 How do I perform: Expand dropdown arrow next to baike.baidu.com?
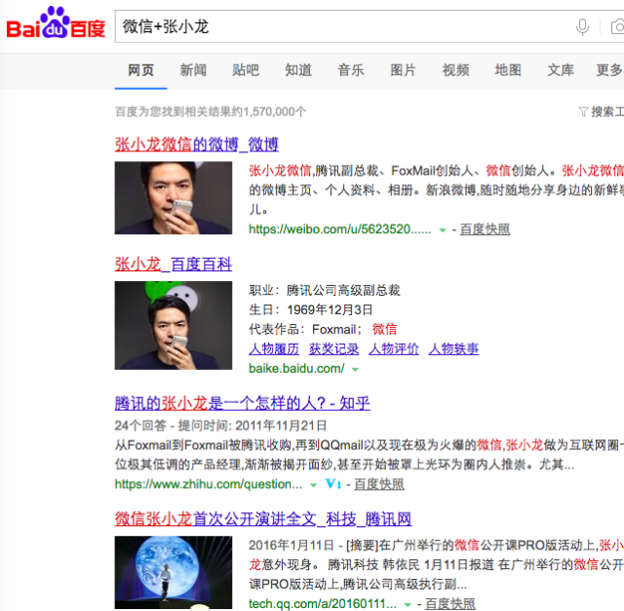pos(355,369)
